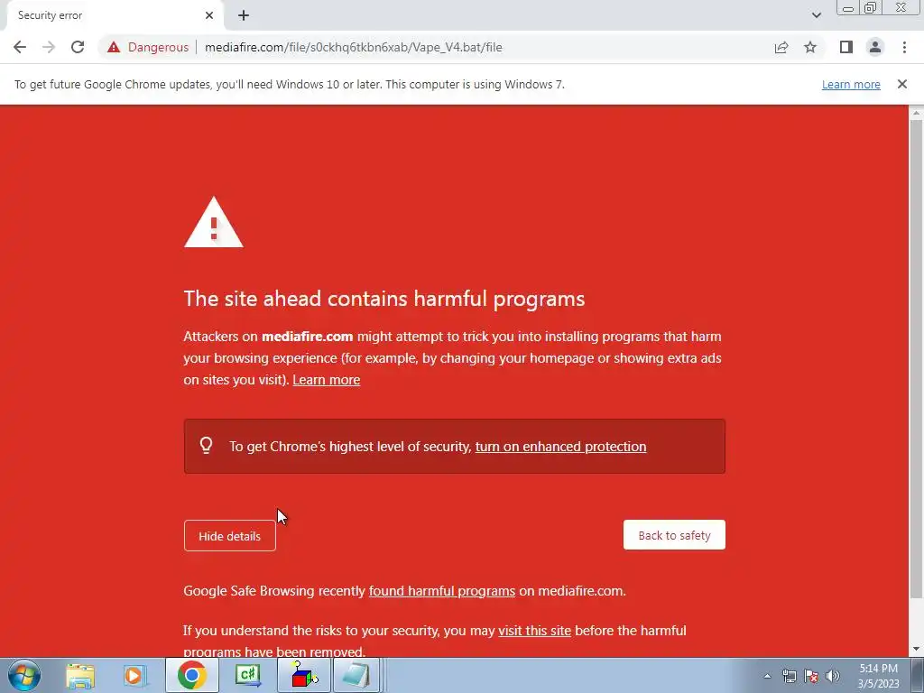The width and height of the screenshot is (924, 693).
Task: Click scrollbar up arrow
Action: click(x=916, y=113)
